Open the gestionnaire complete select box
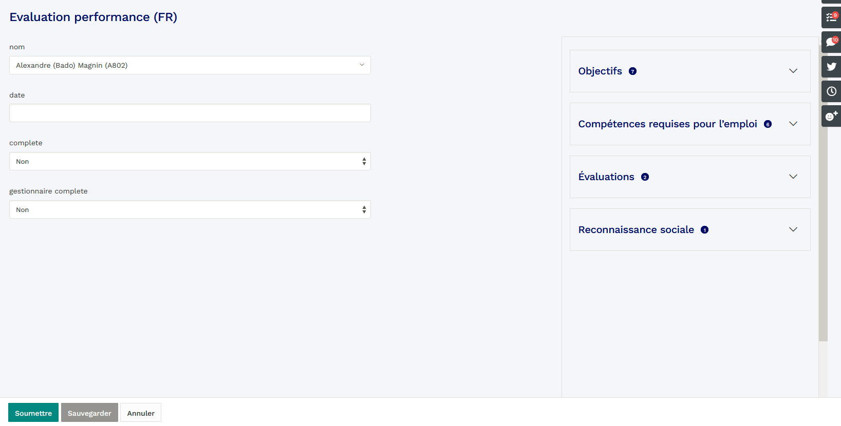 click(190, 209)
